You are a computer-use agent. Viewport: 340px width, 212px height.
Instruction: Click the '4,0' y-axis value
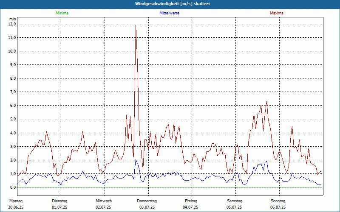(x=13, y=133)
